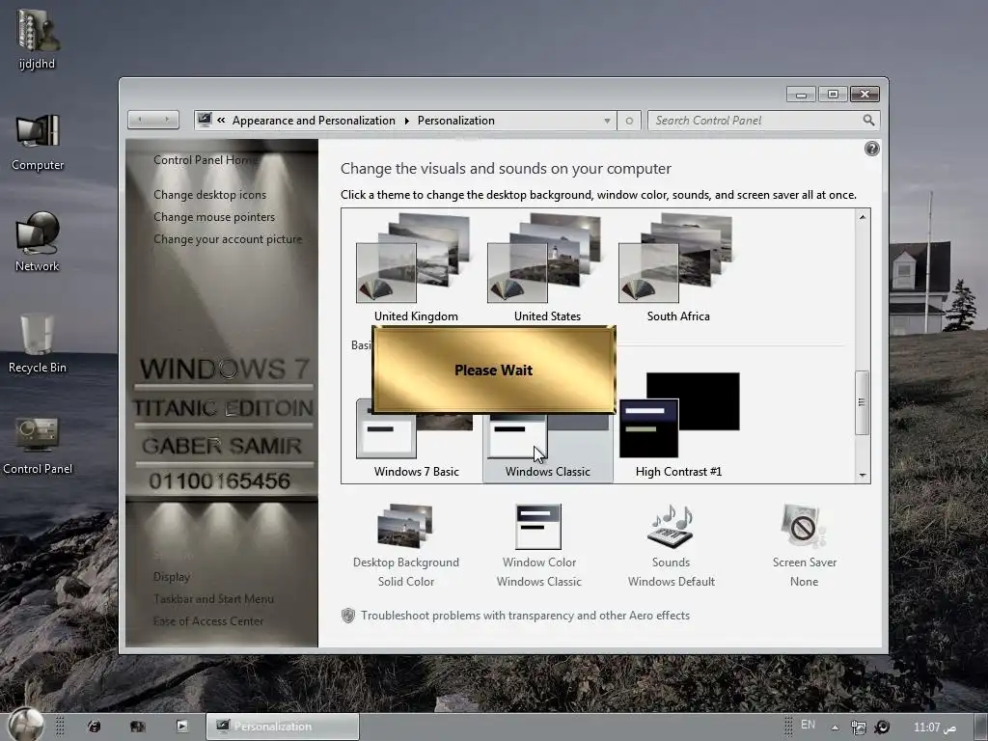Click the search magnifier icon
The height and width of the screenshot is (741, 988).
click(x=869, y=120)
